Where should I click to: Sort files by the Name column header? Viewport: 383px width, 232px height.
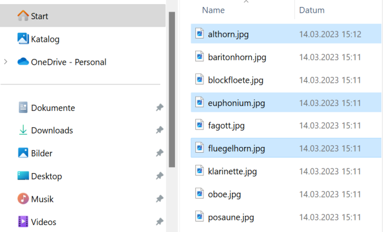pyautogui.click(x=213, y=10)
